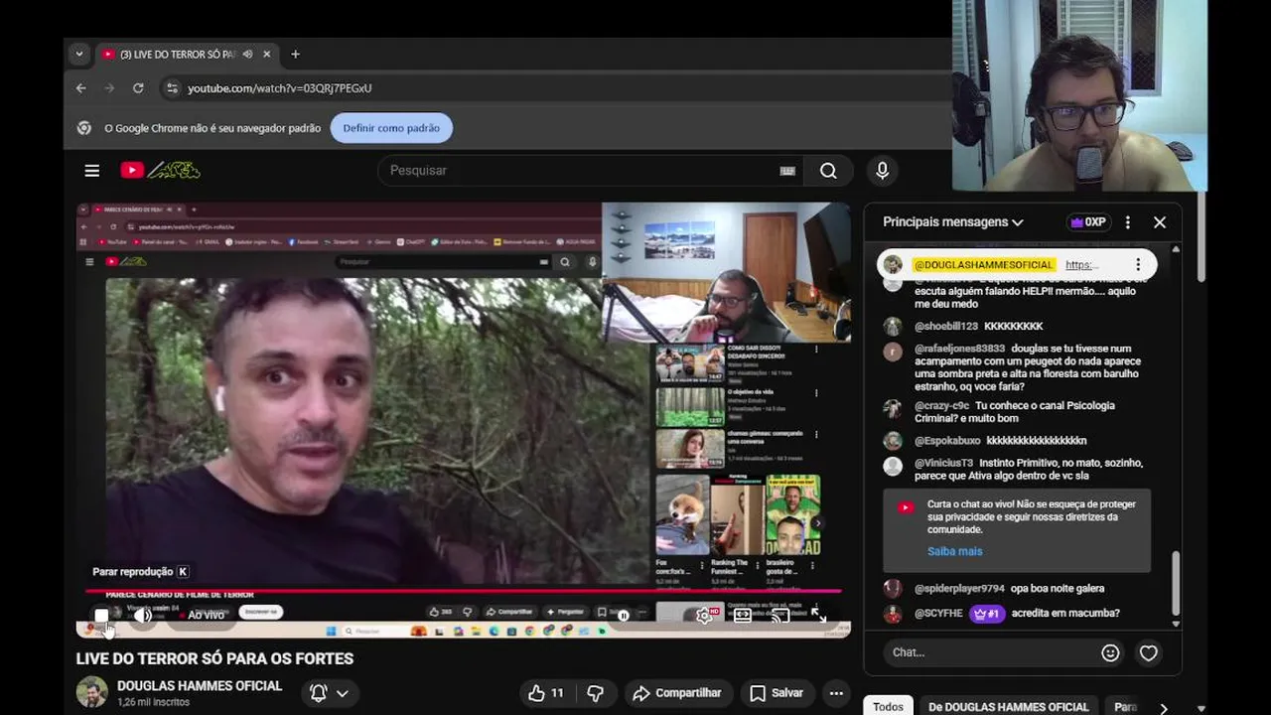Screen dimensions: 1271x715
Task: Open DOUGLAS HAMMES OFICIAL channel name link
Action: (x=200, y=686)
